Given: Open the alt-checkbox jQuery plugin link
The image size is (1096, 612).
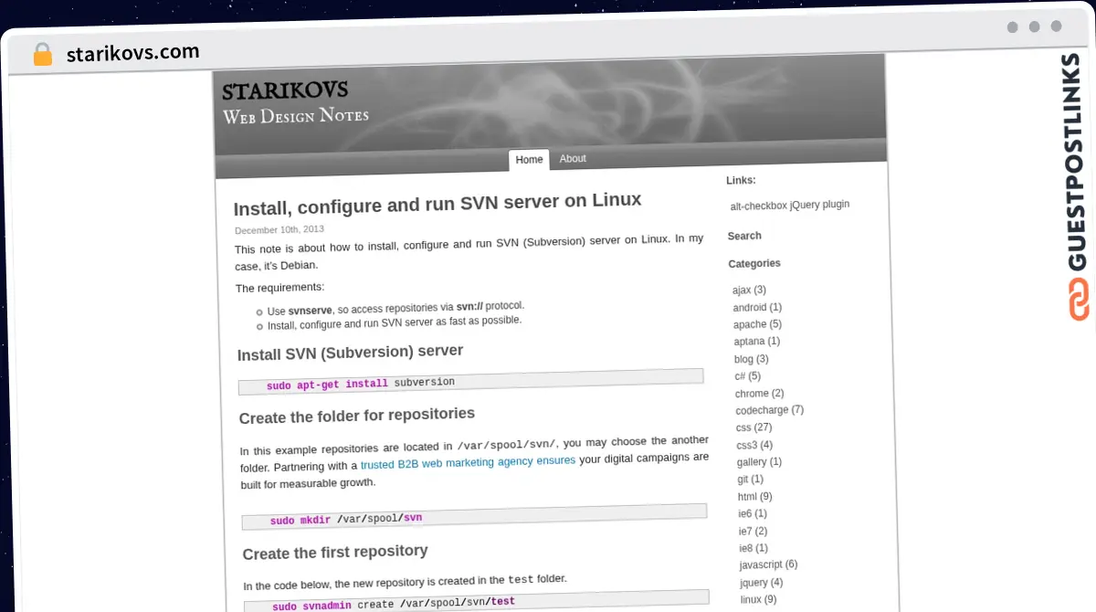Looking at the screenshot, I should tap(790, 206).
